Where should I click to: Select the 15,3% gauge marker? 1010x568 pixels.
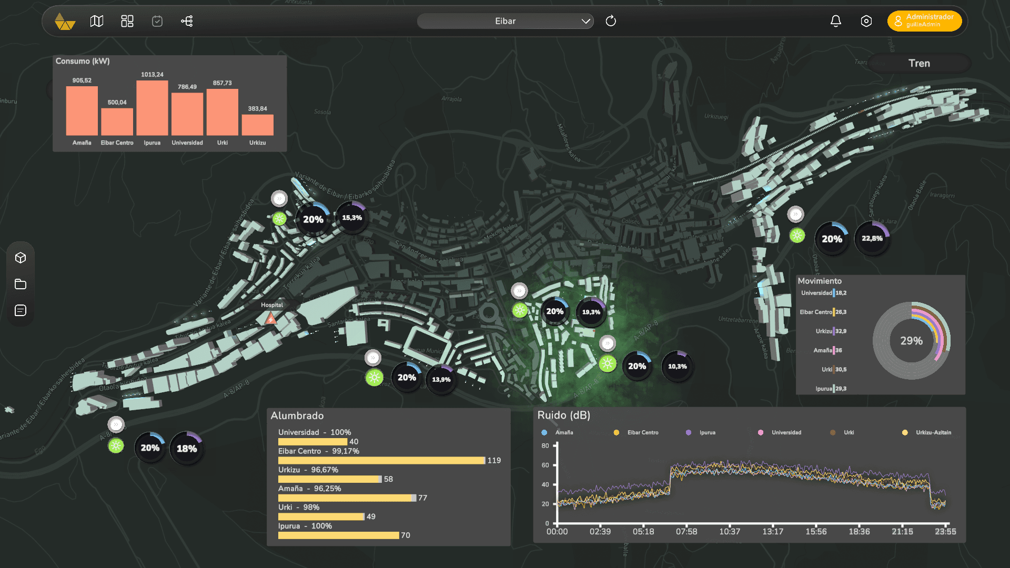[352, 218]
